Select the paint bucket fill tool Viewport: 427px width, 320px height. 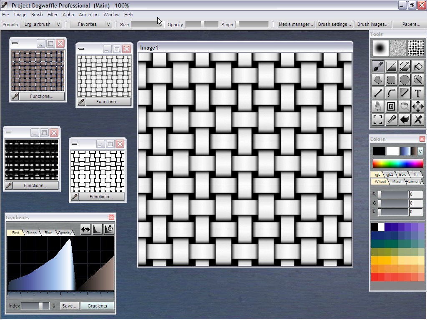click(417, 67)
